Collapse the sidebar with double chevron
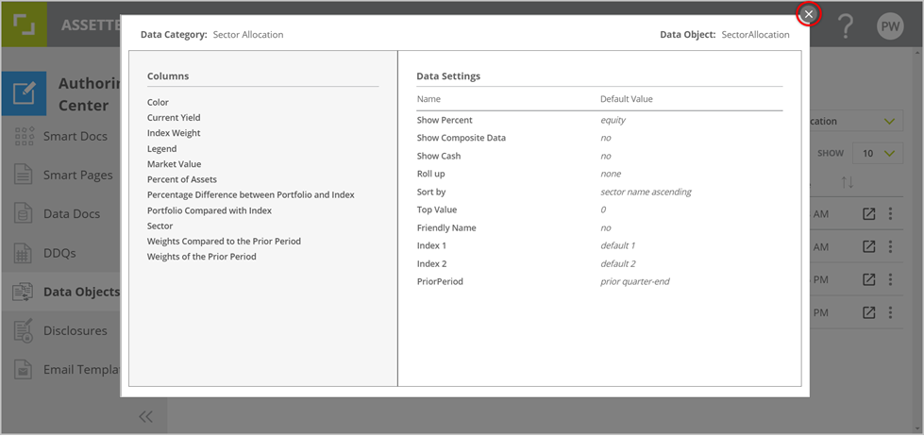 coord(145,416)
